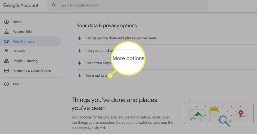Open the Security menu item
257x134 pixels.
tap(19, 51)
